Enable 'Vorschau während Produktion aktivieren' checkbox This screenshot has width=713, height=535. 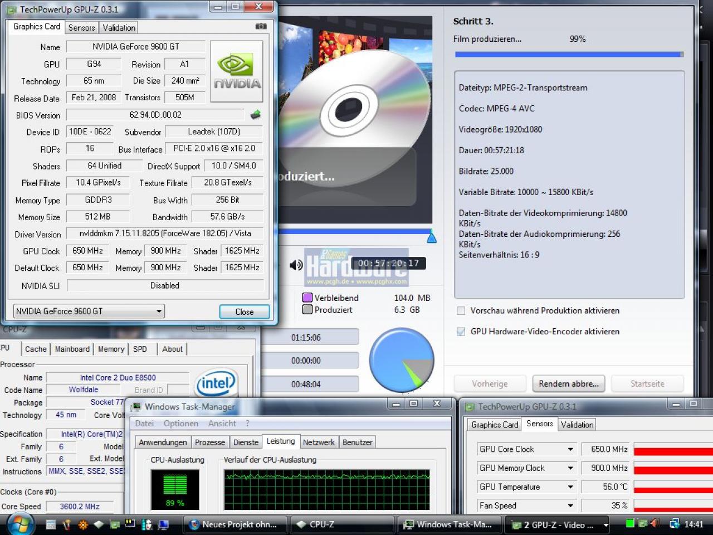461,310
